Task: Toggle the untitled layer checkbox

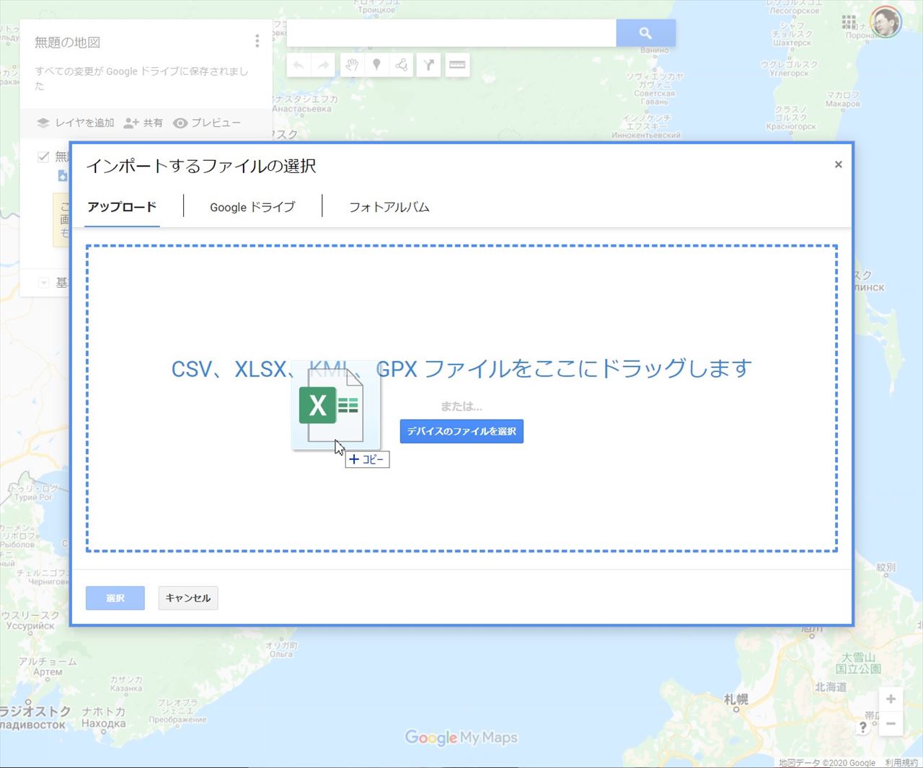Action: tap(43, 156)
